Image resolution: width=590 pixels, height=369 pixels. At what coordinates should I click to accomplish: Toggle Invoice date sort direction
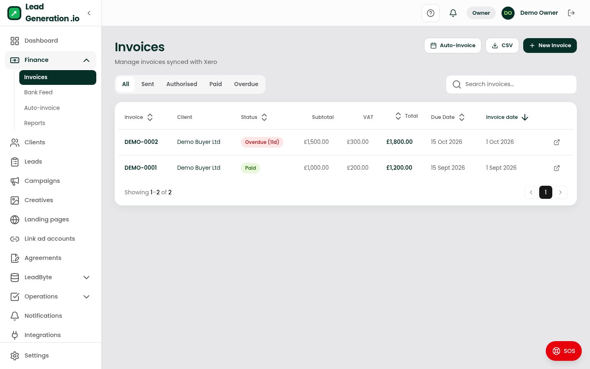pyautogui.click(x=507, y=117)
